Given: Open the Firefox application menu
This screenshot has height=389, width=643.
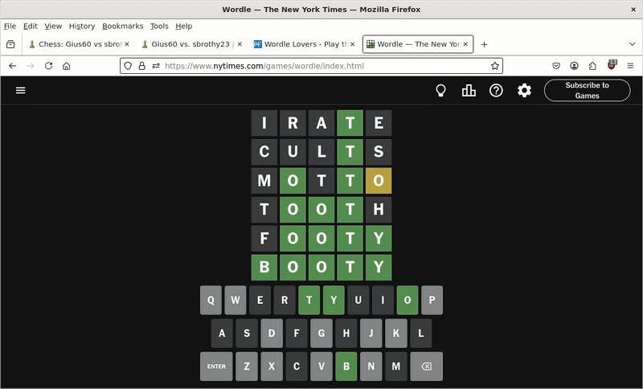Looking at the screenshot, I should tap(630, 66).
